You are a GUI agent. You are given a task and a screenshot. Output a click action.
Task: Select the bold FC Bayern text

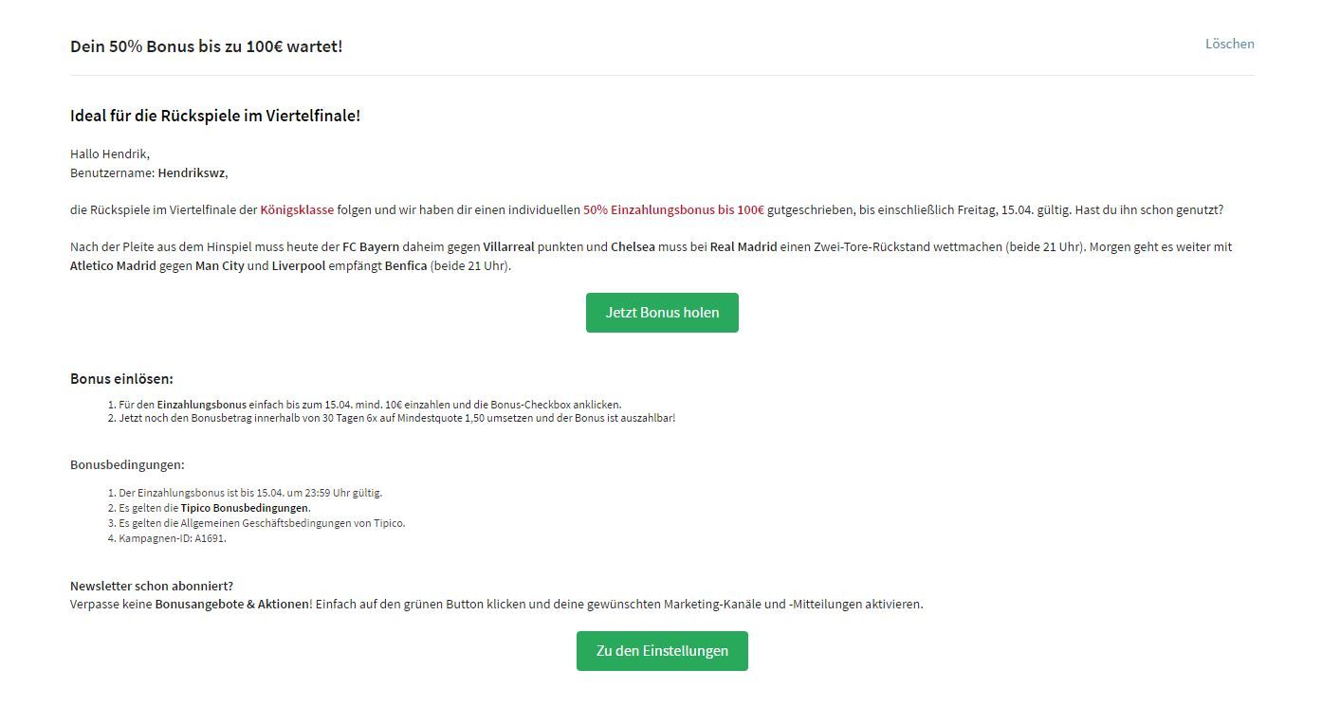point(371,247)
